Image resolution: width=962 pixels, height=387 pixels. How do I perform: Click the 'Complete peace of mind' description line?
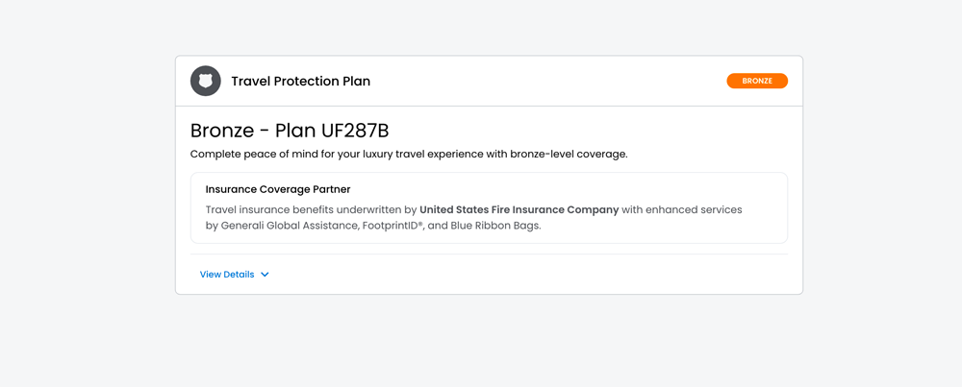point(409,154)
